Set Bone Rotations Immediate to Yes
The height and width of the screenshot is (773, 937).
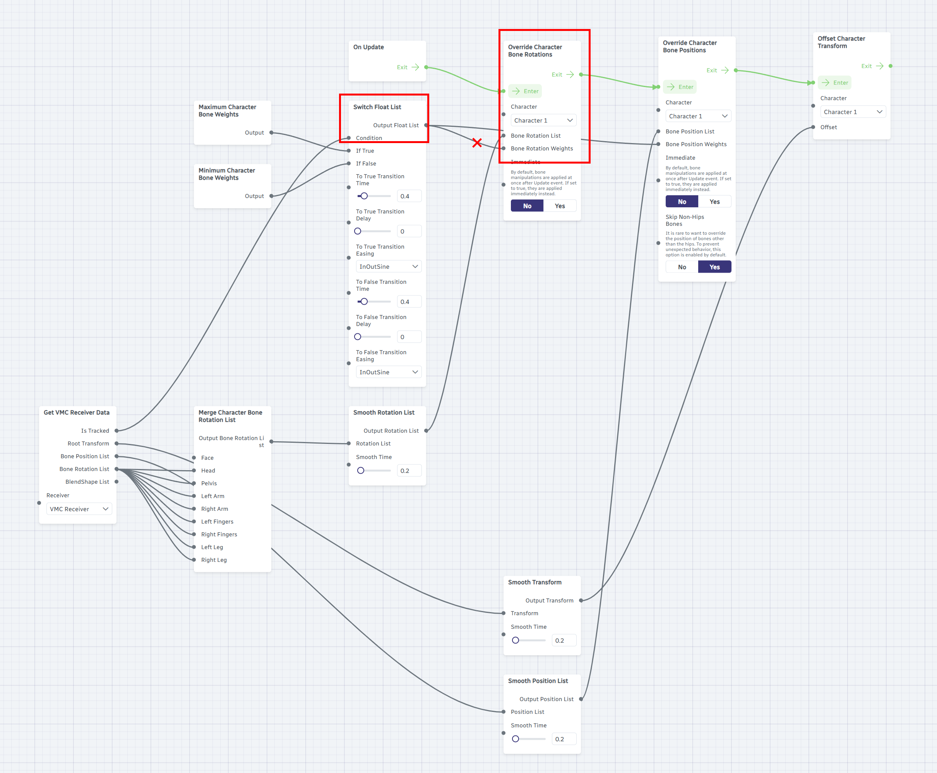[x=560, y=206]
